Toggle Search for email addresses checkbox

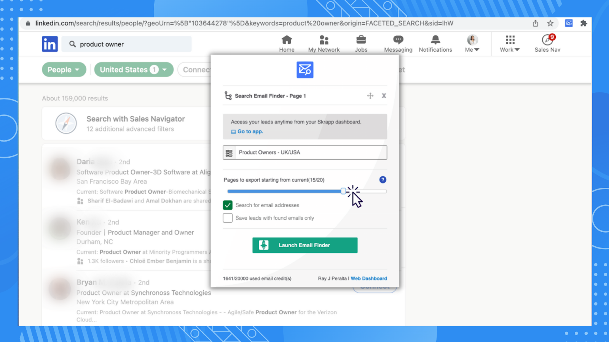(228, 205)
